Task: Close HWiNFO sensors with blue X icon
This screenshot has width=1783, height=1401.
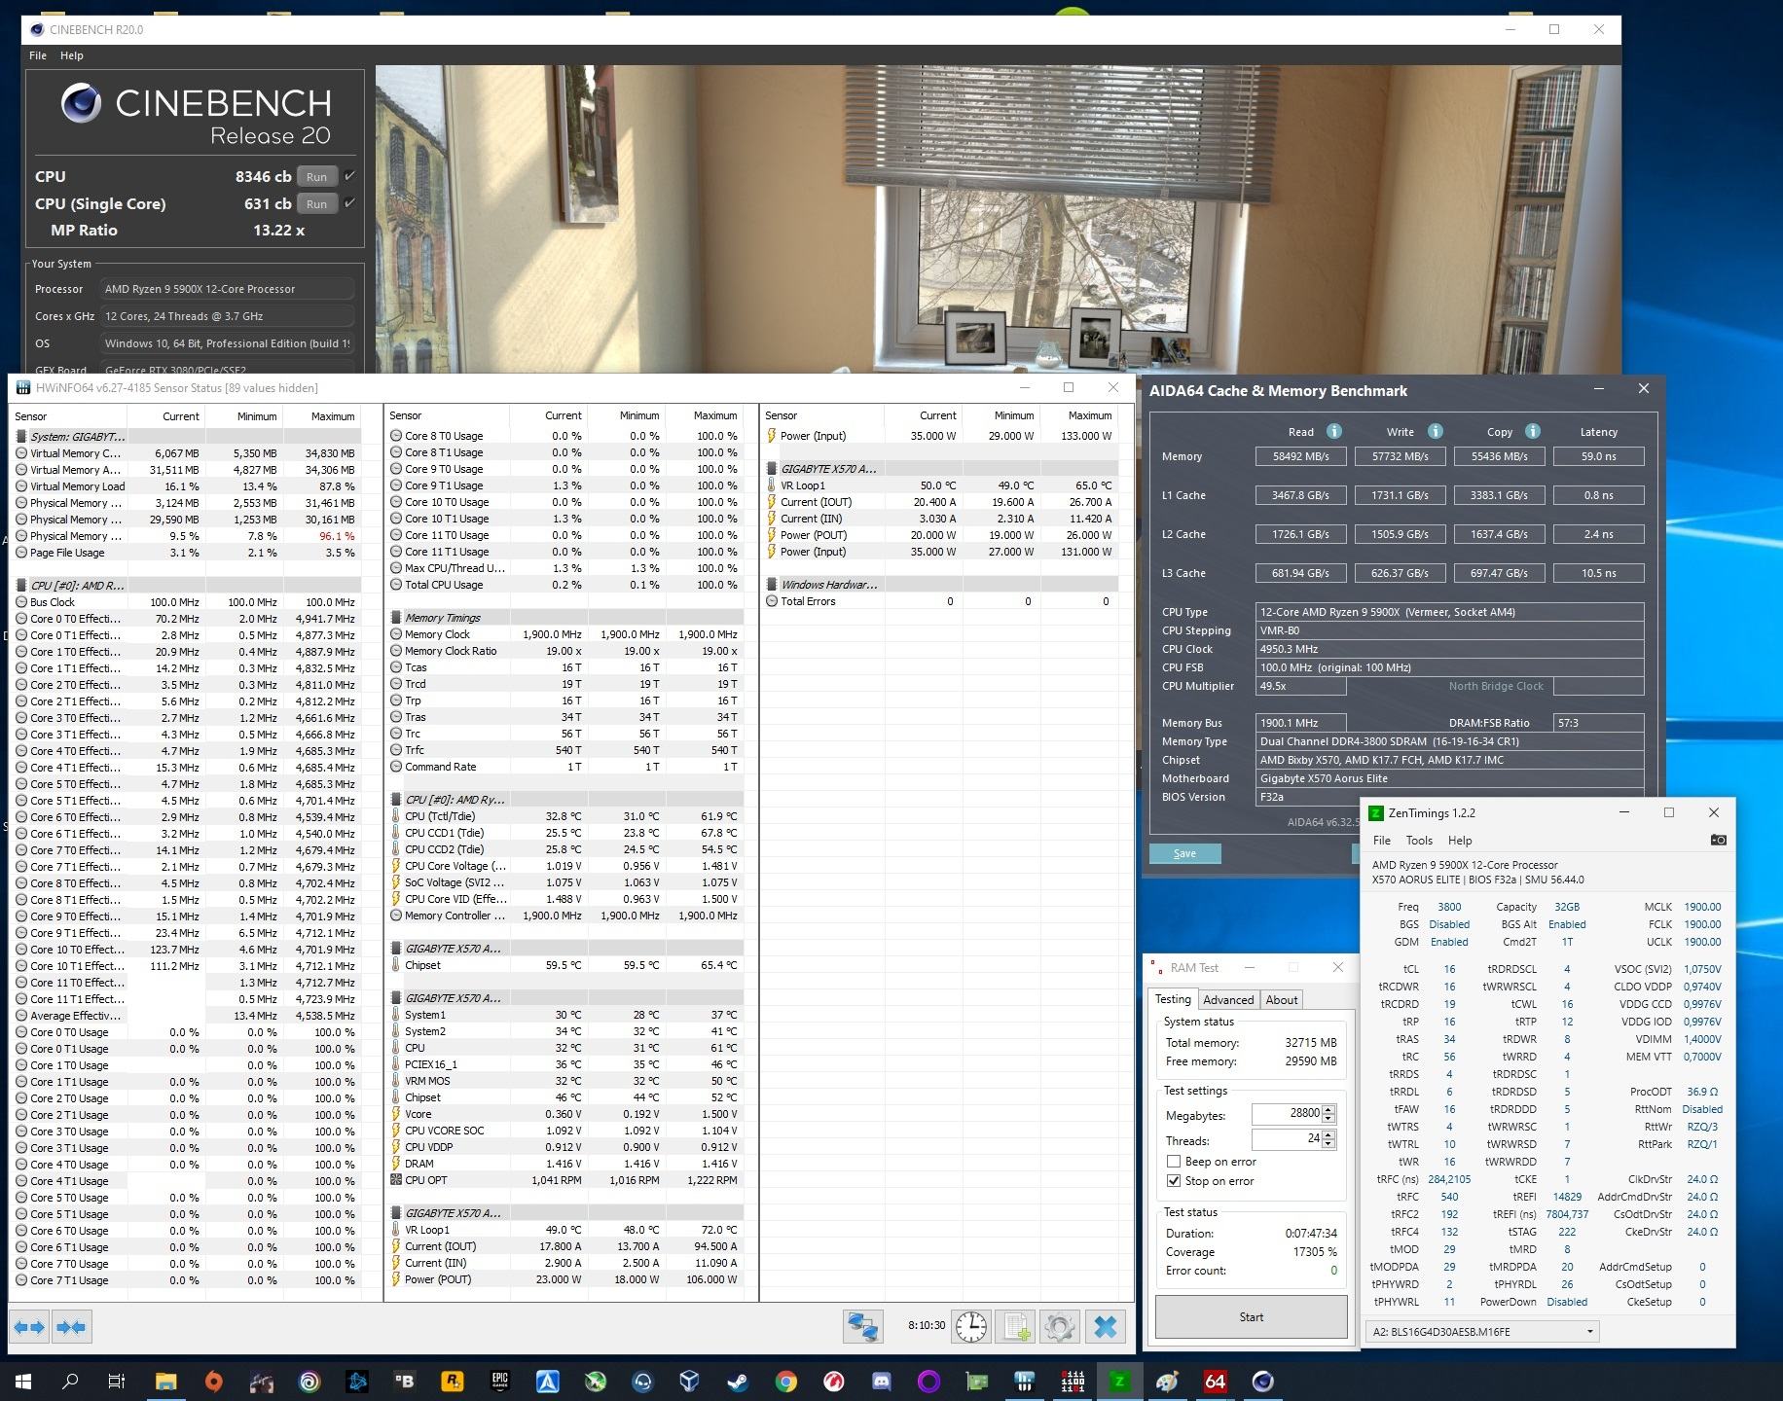Action: (x=1106, y=1326)
